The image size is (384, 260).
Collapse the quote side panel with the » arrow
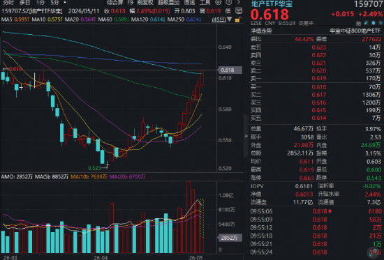tap(246, 136)
